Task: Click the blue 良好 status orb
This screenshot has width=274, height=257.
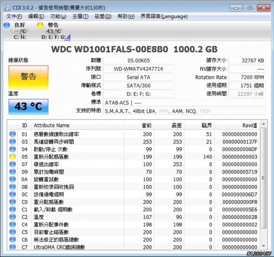Action: click(x=7, y=25)
